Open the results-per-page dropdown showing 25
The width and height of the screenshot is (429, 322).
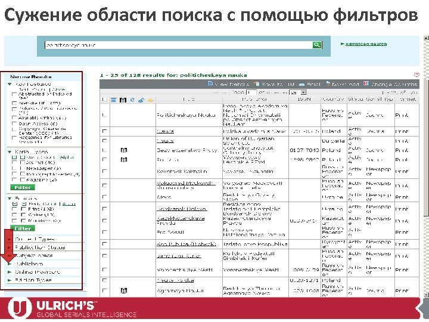[298, 92]
